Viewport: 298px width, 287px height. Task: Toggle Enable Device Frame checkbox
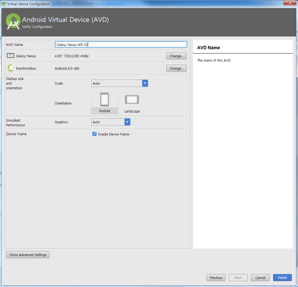(x=95, y=134)
